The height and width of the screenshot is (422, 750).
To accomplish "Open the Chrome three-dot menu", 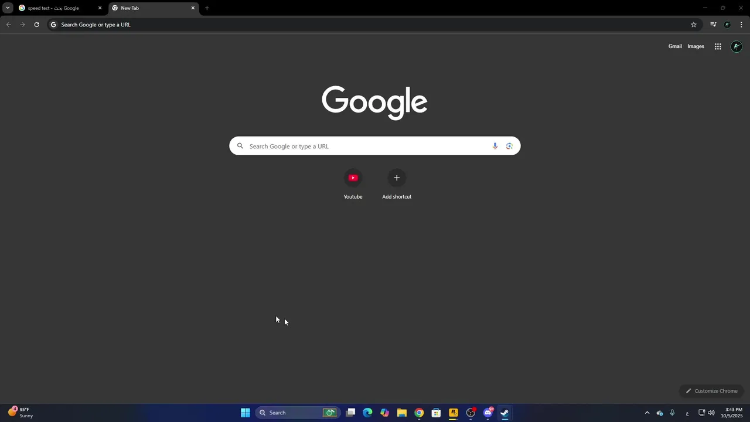I will (741, 25).
